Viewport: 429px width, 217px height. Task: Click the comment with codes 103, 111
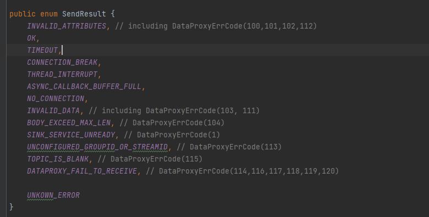point(174,110)
